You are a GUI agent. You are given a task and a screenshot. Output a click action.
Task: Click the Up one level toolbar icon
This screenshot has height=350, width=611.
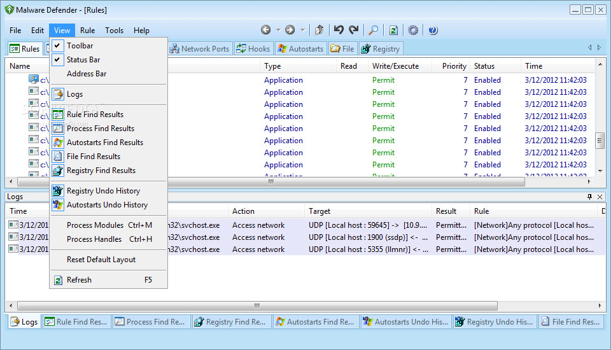pos(319,30)
